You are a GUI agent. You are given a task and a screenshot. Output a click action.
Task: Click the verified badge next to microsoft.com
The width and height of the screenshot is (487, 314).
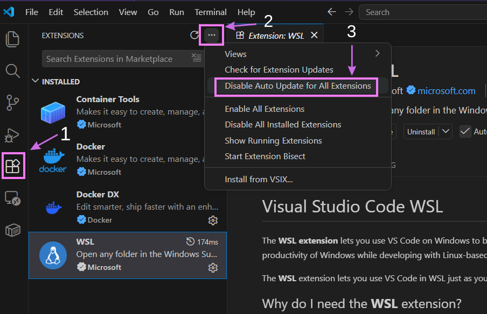coord(411,90)
